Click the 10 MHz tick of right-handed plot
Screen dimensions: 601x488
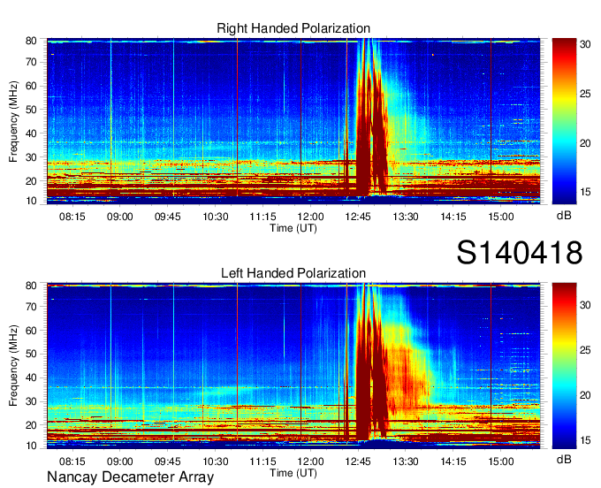[32, 201]
